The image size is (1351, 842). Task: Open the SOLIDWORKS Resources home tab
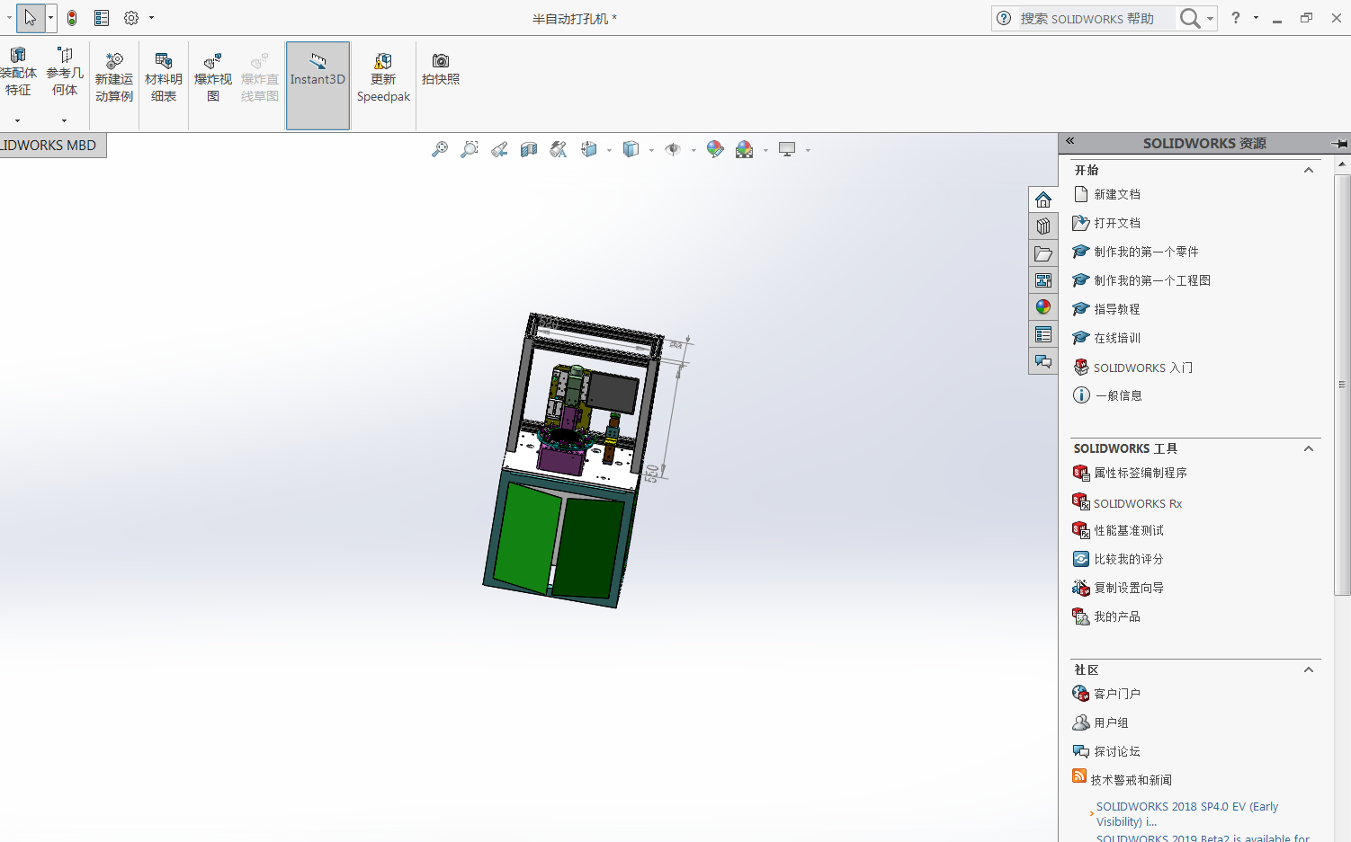(x=1043, y=199)
